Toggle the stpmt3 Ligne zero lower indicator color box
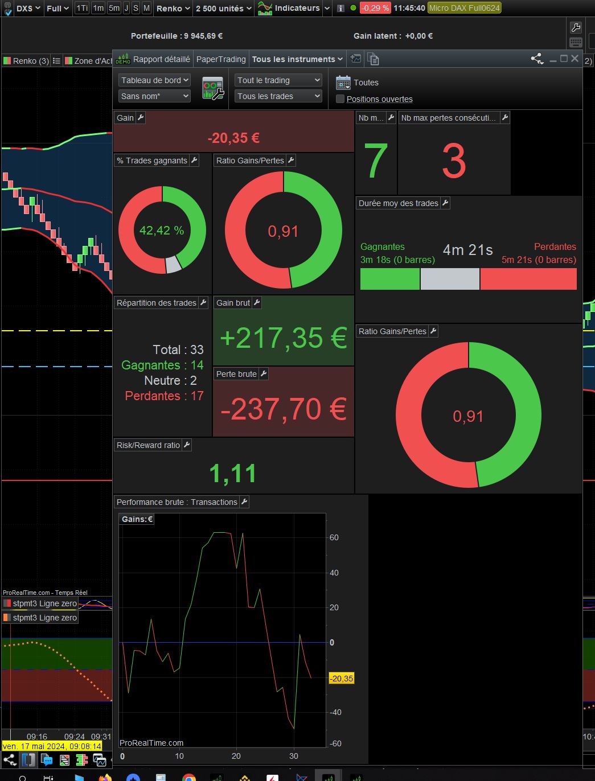This screenshot has width=595, height=781. [7, 618]
